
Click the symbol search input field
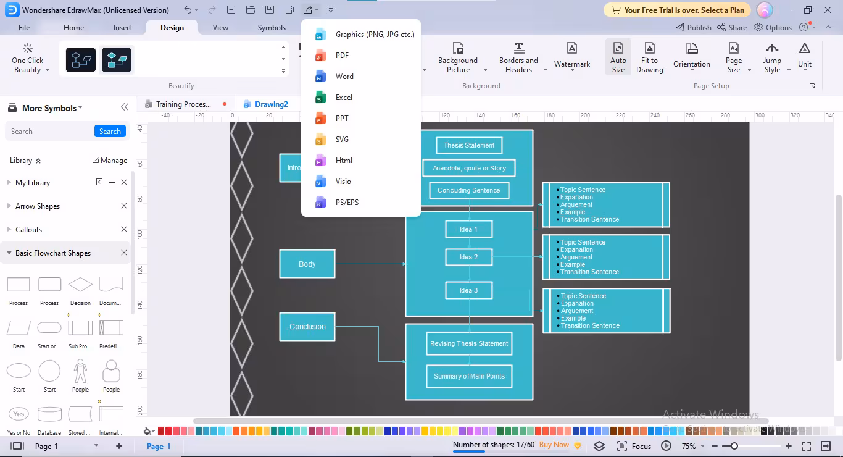point(49,132)
